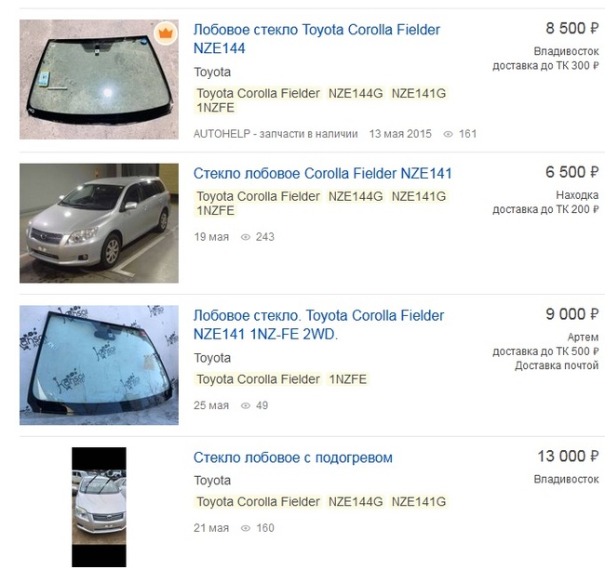Click the cracked windshield photo thumbnail
Viewport: 605px width, 569px height.
point(98,79)
